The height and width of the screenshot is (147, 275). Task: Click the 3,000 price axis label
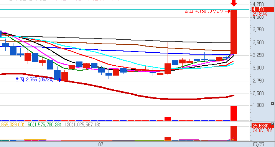[x=258, y=68]
